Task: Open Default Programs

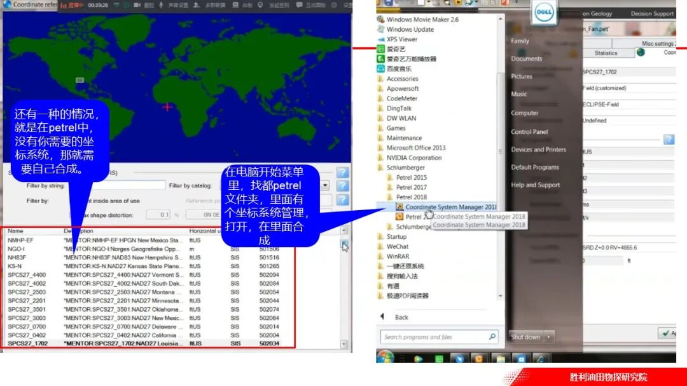Action: [535, 167]
